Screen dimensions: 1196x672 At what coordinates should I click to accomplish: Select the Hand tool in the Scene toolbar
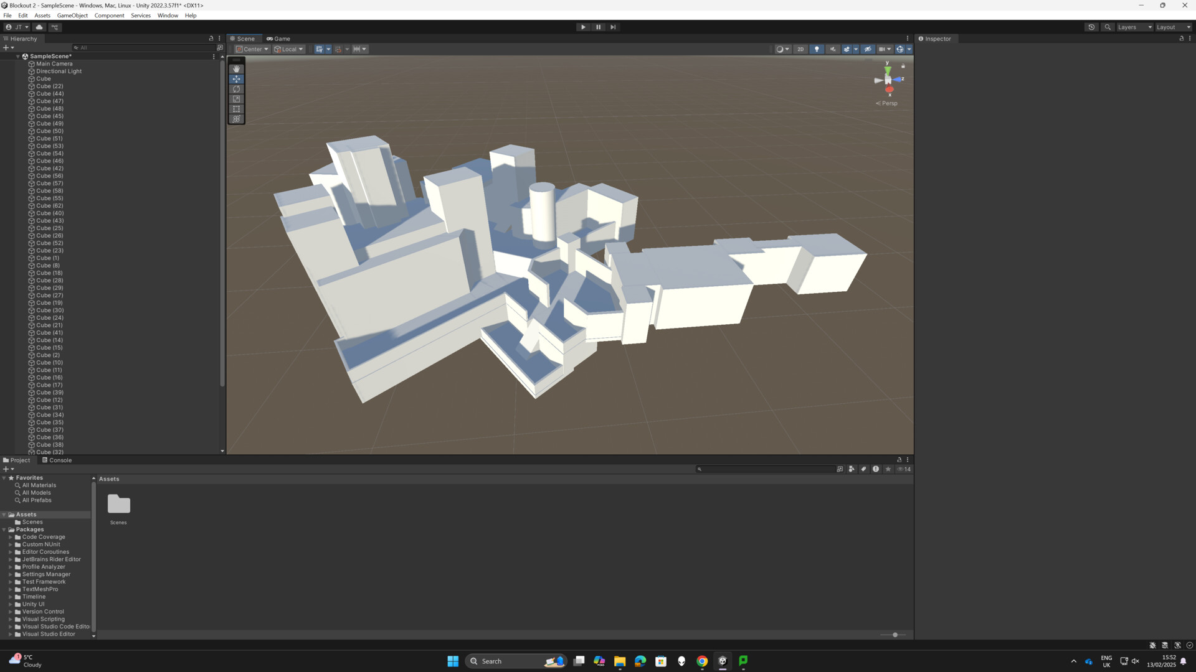click(237, 68)
